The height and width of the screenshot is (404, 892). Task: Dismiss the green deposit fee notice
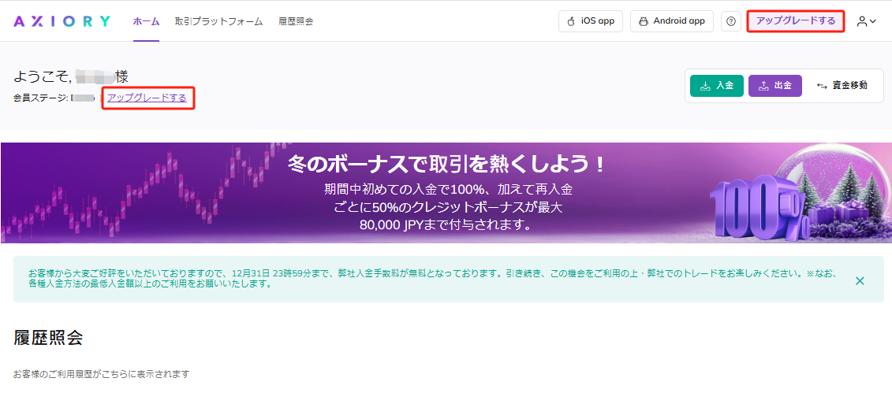(860, 280)
